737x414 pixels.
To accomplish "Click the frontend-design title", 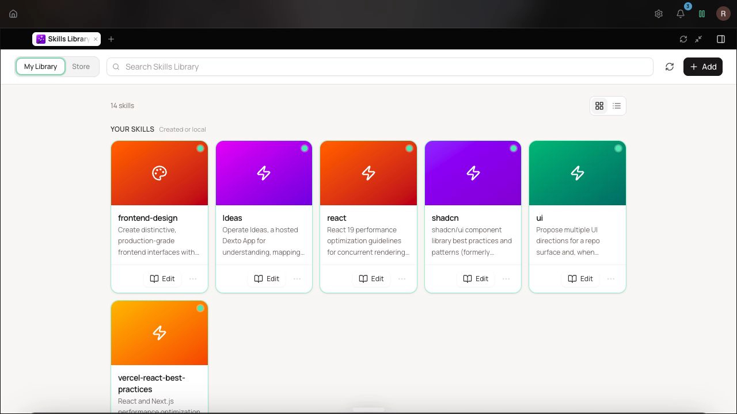I will point(148,218).
